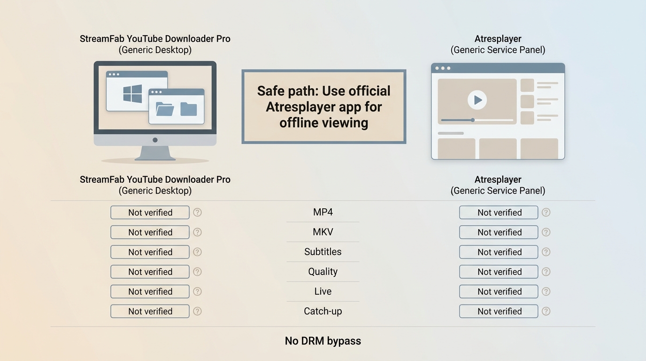Screen dimensions: 646x361
Task: Click the large video preview in Atresplayer panel
Action: tap(477, 102)
